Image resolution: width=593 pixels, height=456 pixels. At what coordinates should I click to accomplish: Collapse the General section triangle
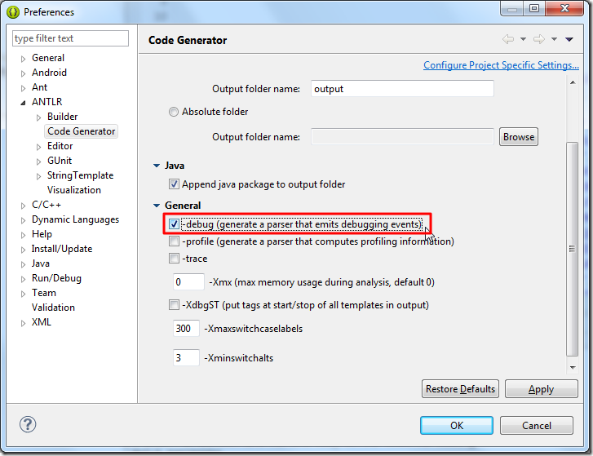click(x=156, y=206)
